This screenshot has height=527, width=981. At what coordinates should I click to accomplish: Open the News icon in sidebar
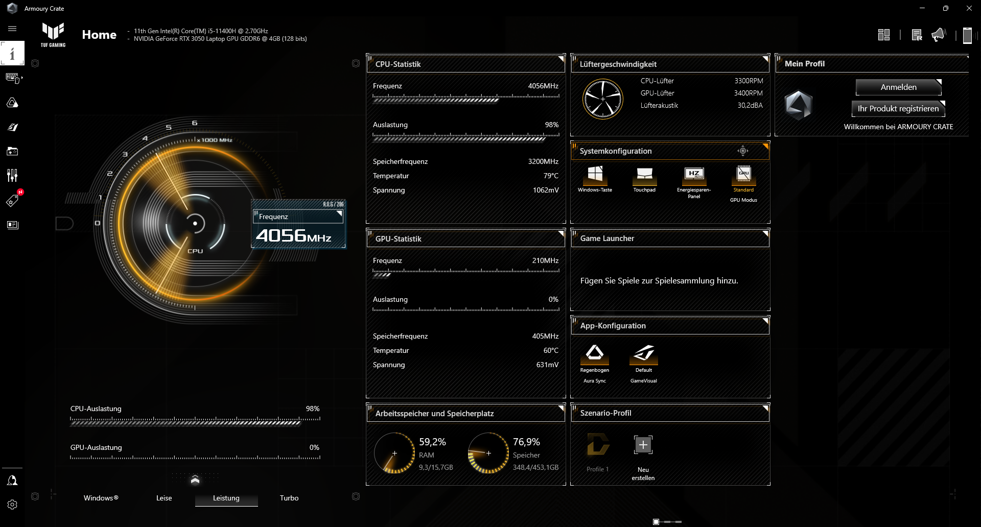(x=12, y=225)
